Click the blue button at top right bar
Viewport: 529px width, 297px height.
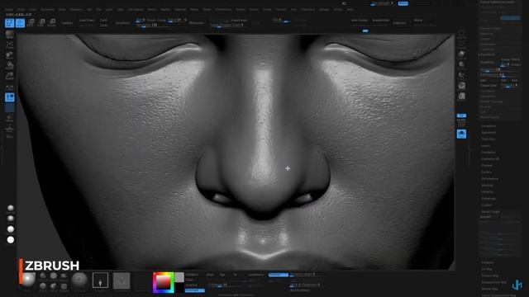tap(403, 3)
